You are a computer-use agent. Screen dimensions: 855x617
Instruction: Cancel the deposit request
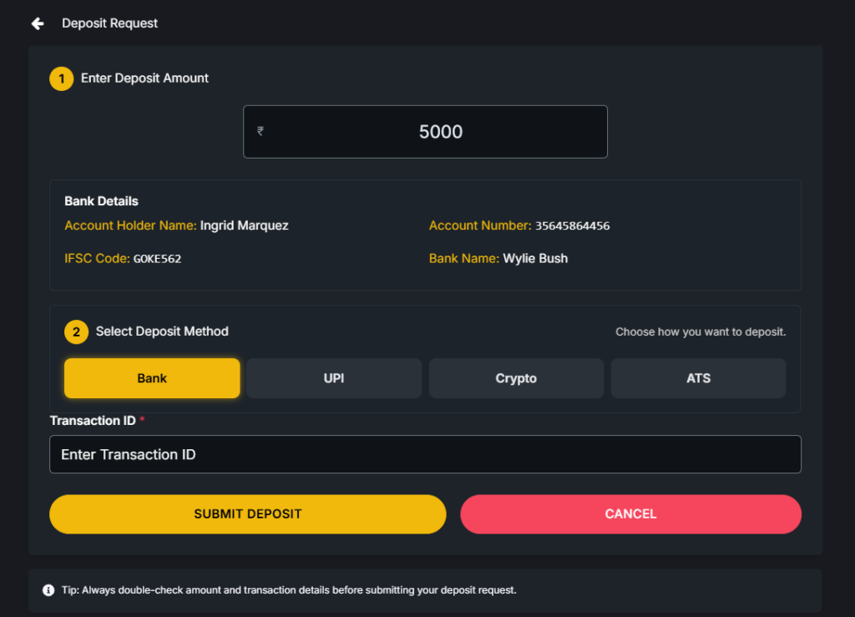(x=630, y=513)
